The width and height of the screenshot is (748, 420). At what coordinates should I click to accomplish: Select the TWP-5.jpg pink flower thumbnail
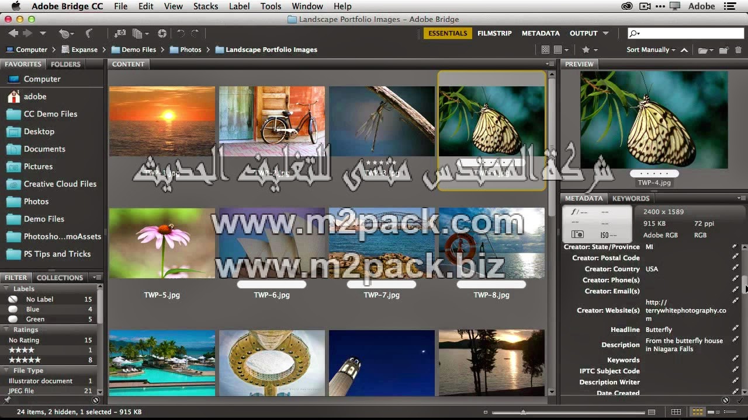[x=162, y=243]
